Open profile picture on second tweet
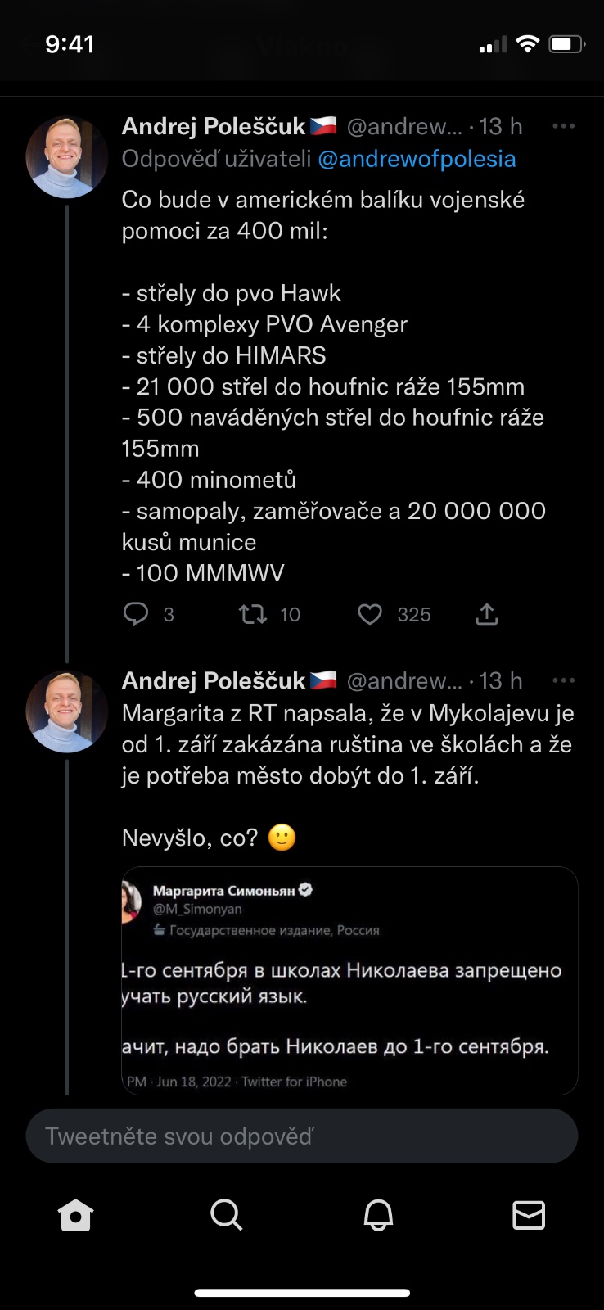Viewport: 604px width, 1310px height. (67, 711)
